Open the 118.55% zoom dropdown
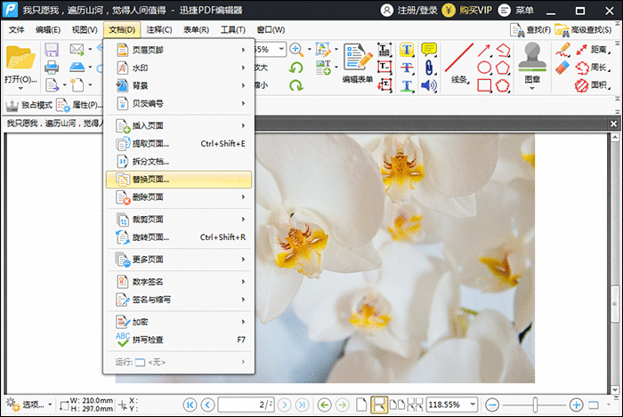 coord(483,405)
